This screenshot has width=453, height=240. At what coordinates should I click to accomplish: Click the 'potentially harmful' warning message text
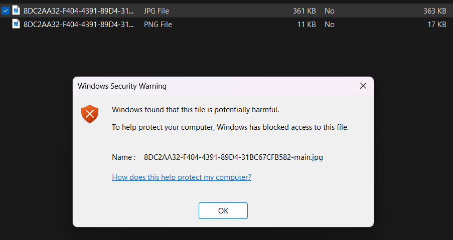click(195, 110)
